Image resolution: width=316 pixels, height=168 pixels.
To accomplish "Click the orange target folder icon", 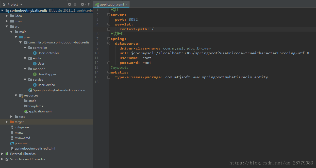I will pos(12,122).
